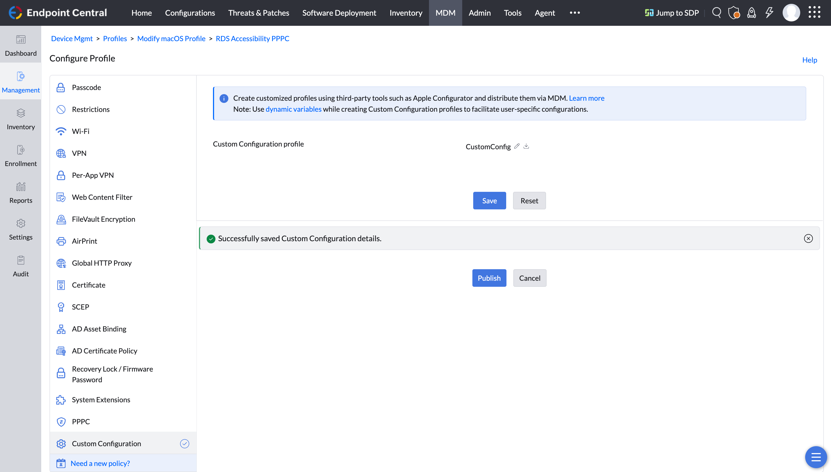
Task: Switch to the Software Deployment tab
Action: pos(339,13)
